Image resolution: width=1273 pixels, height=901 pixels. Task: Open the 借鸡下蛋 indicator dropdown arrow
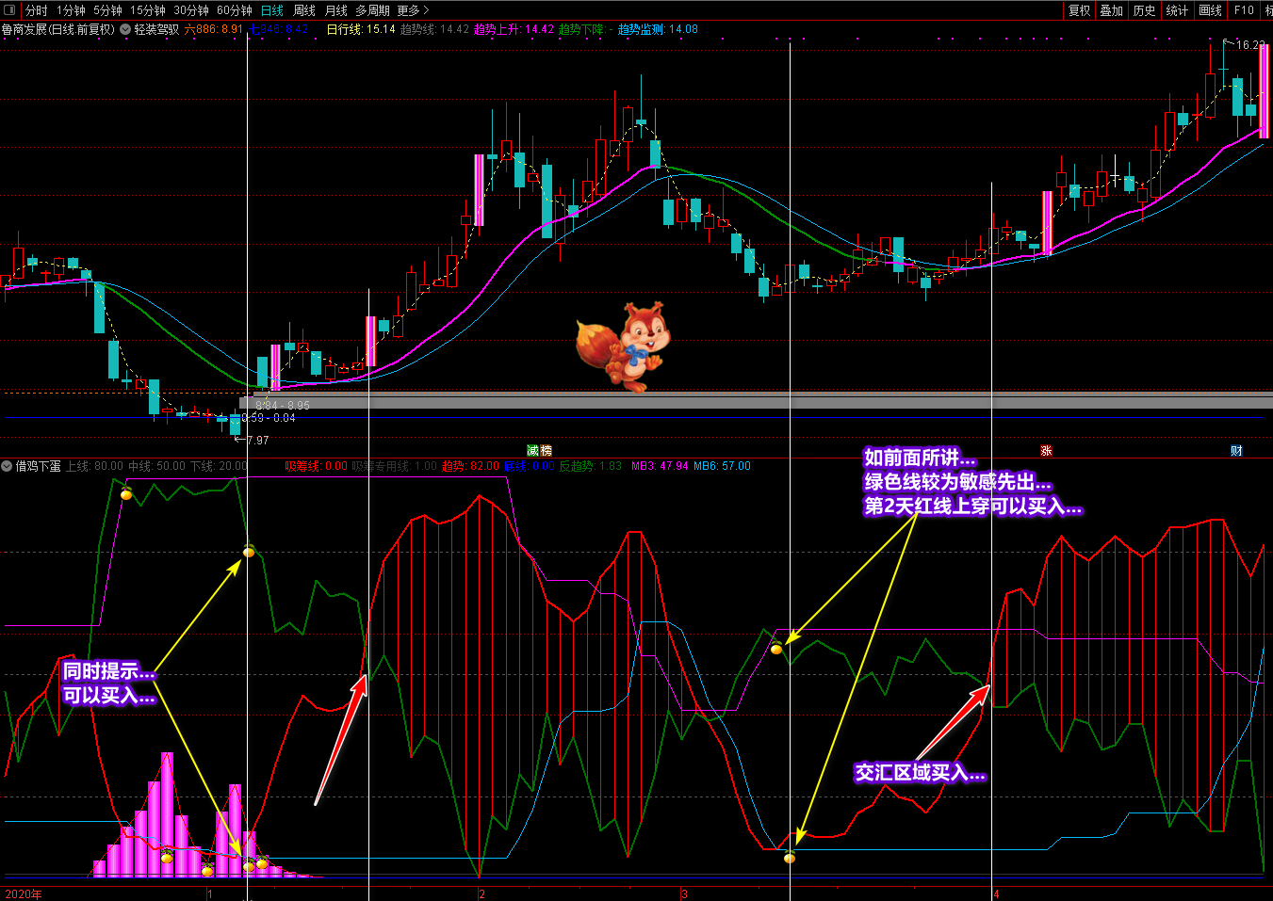(x=7, y=466)
